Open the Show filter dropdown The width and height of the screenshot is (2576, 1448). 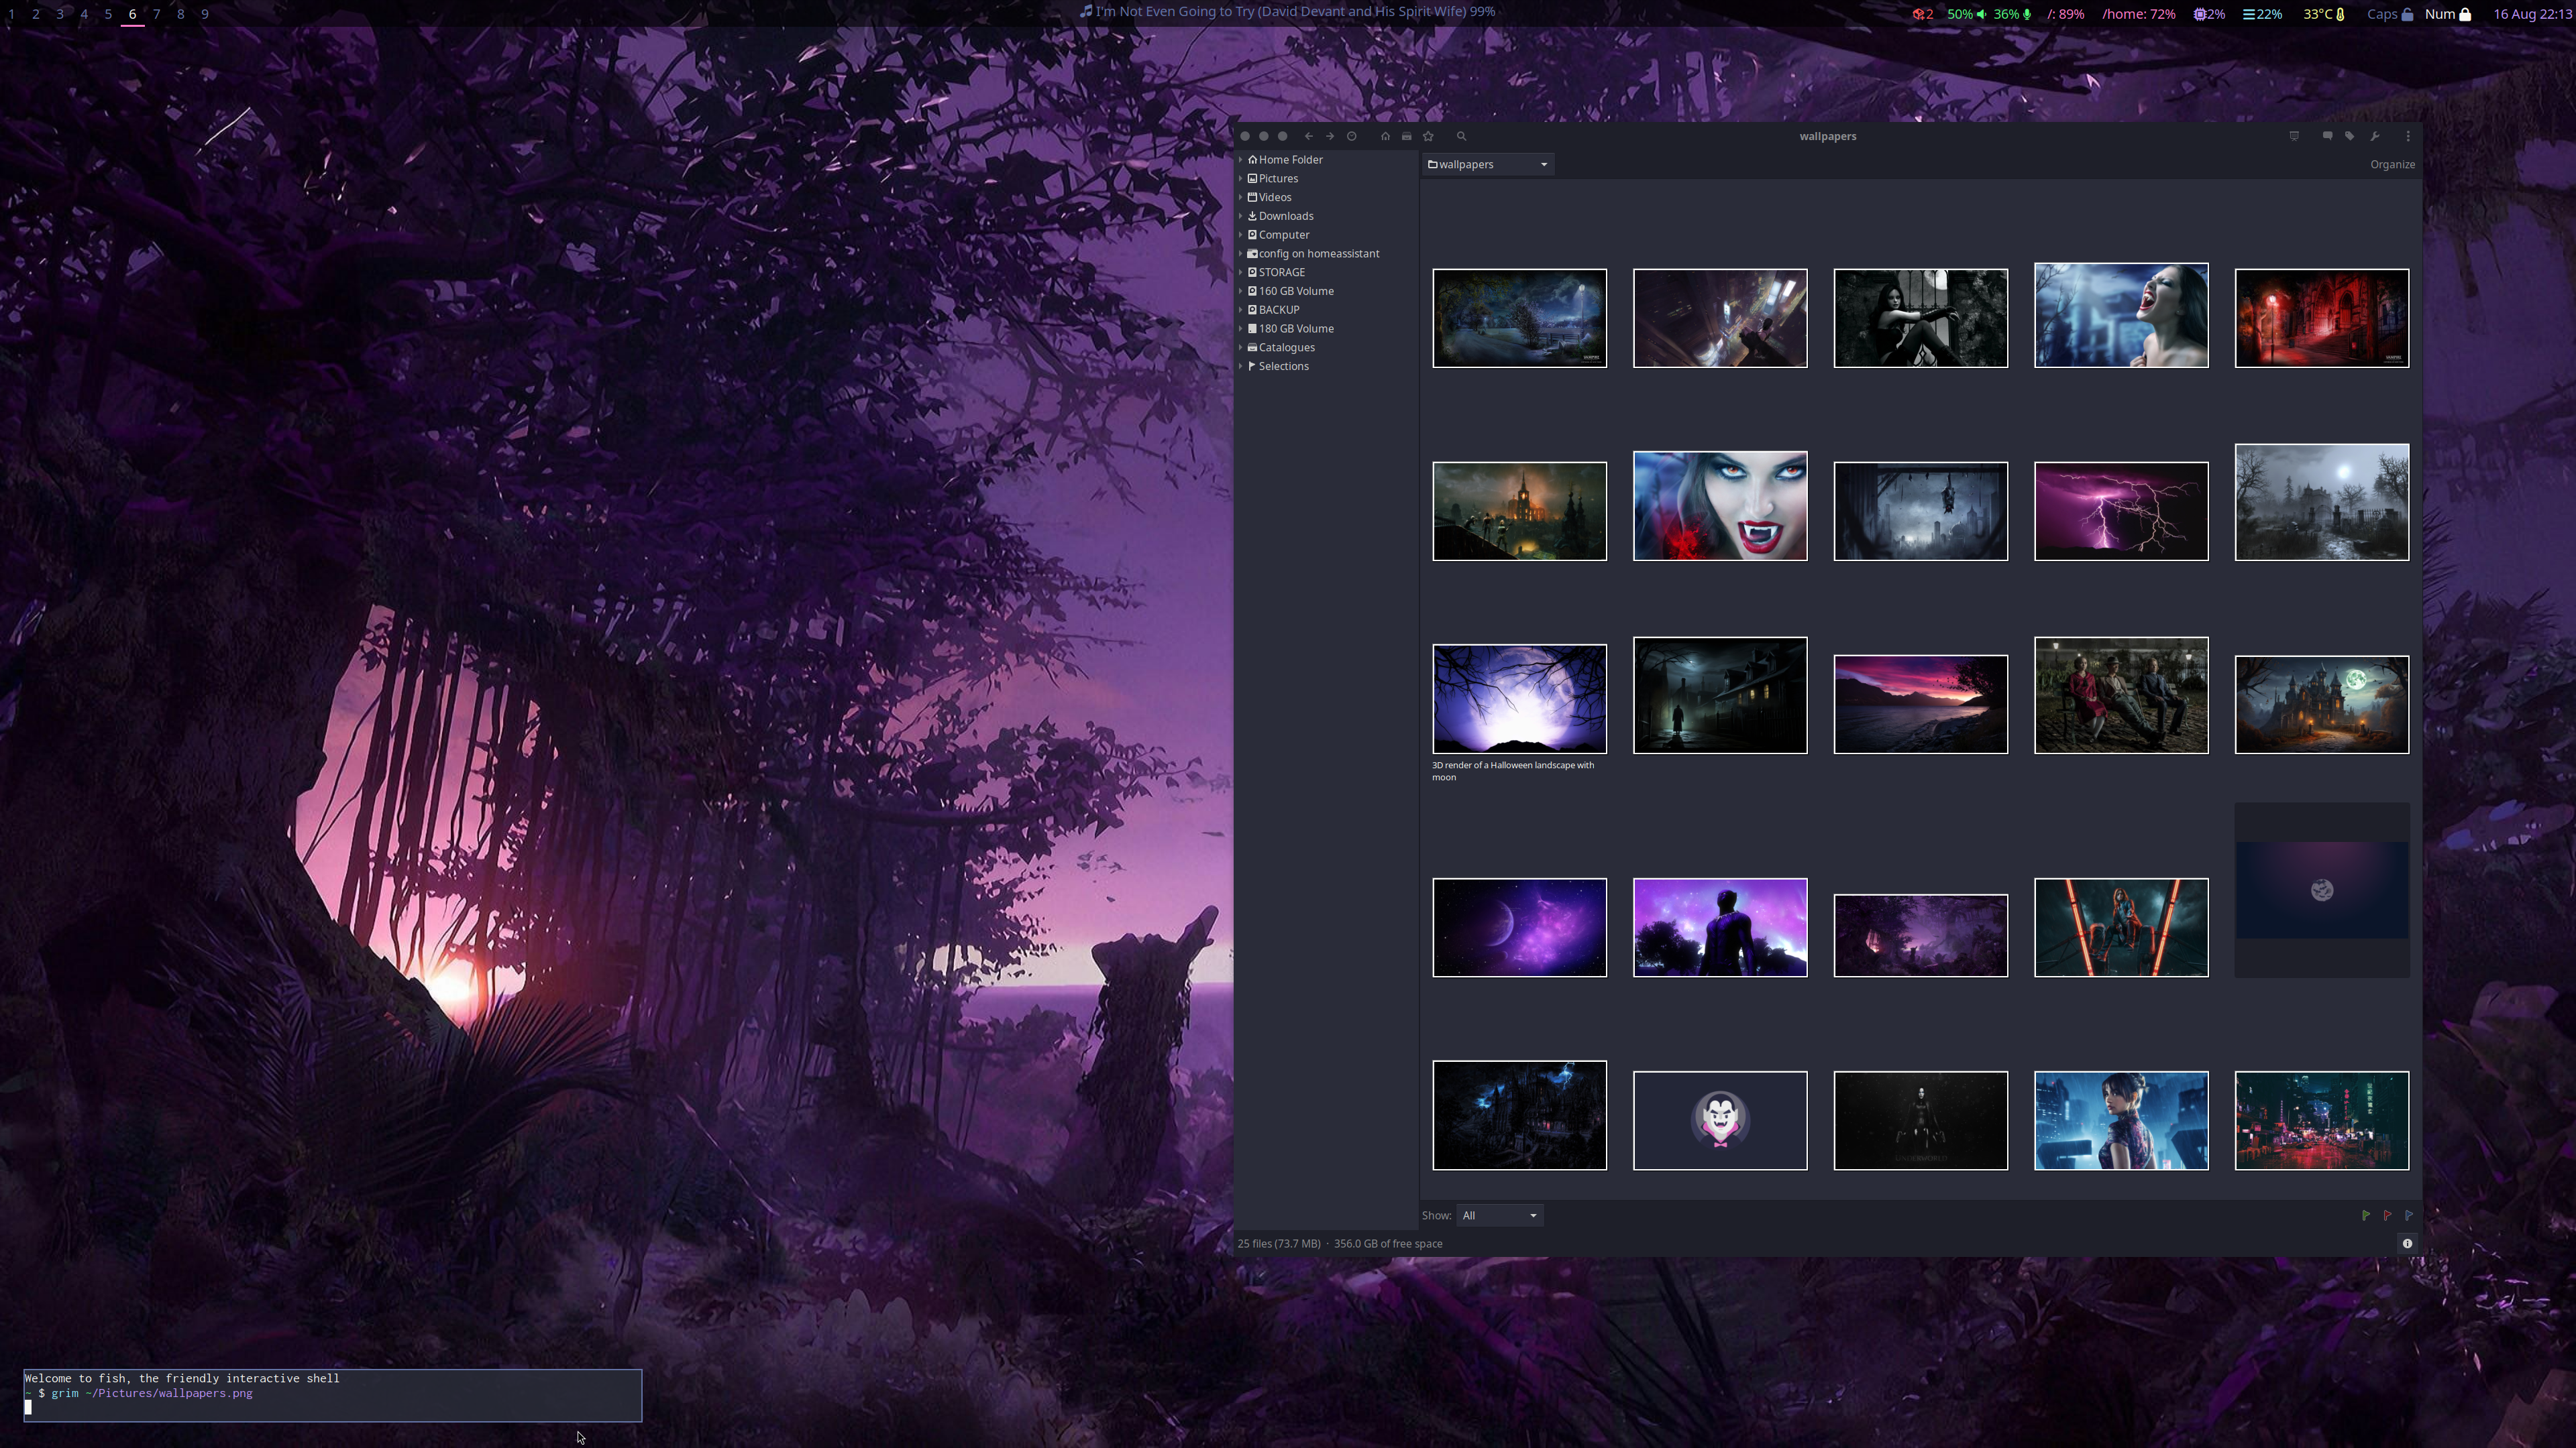coord(1499,1215)
